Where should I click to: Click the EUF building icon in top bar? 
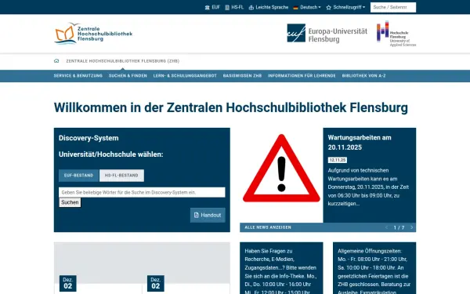pyautogui.click(x=207, y=8)
